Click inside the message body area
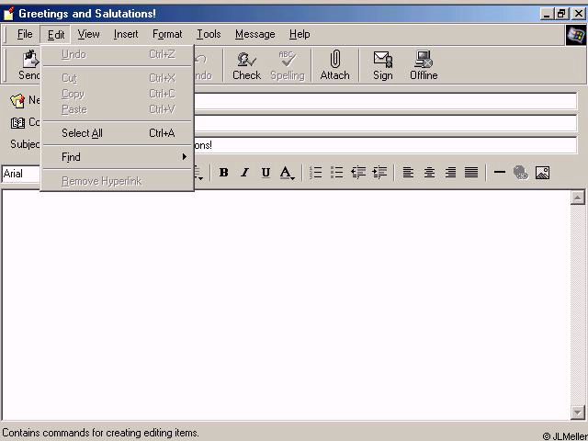Screen dimensions: 588x441 point(286,304)
